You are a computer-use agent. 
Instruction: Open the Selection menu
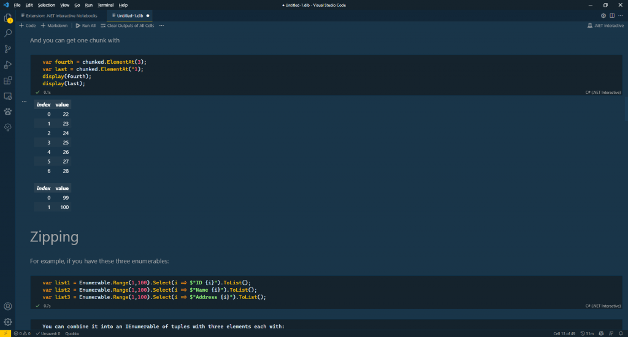coord(46,5)
